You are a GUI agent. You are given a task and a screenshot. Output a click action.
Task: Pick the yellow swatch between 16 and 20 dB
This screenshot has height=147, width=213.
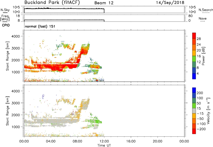coord(194,53)
